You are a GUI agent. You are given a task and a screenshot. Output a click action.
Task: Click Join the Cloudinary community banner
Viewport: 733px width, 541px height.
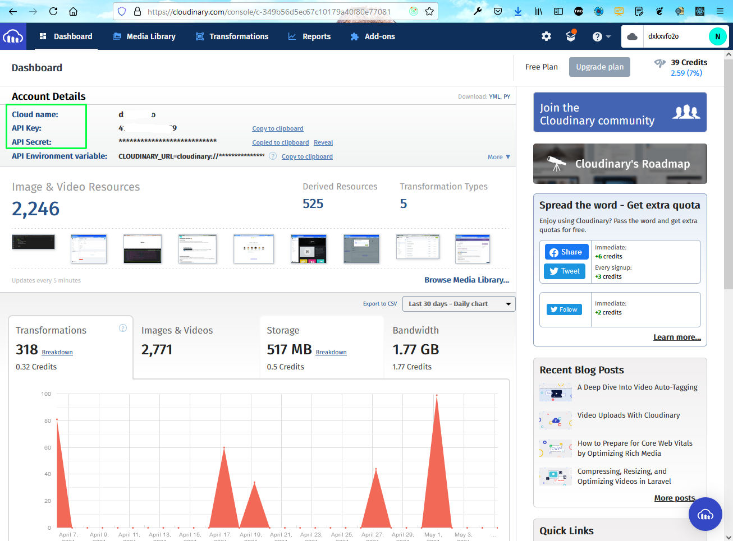point(620,112)
